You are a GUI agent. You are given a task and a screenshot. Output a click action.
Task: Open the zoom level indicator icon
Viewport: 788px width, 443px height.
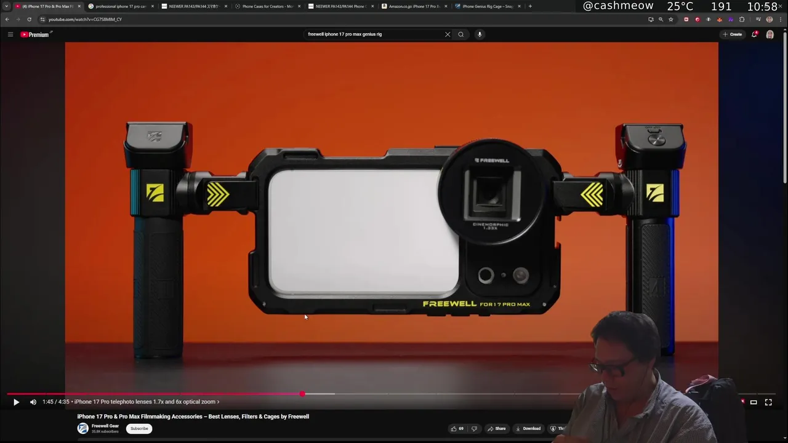click(x=661, y=19)
